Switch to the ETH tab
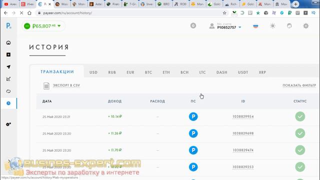Viewport: 320px width, 180px height. [166, 72]
